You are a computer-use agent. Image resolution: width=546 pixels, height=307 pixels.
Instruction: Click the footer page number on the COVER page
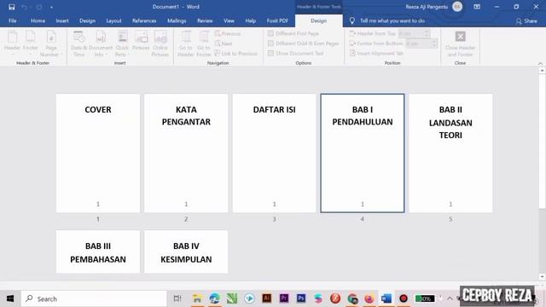pyautogui.click(x=98, y=204)
